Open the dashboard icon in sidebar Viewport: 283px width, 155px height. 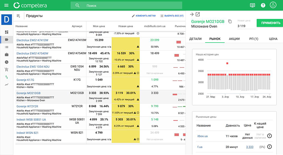pos(7,32)
